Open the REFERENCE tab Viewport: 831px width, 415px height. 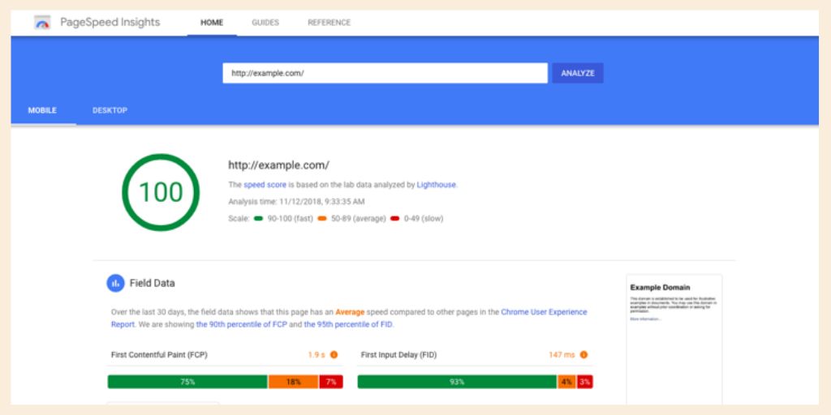tap(329, 23)
